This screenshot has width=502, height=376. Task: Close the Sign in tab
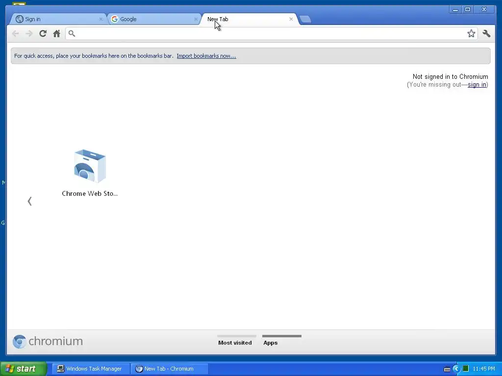[x=101, y=19]
